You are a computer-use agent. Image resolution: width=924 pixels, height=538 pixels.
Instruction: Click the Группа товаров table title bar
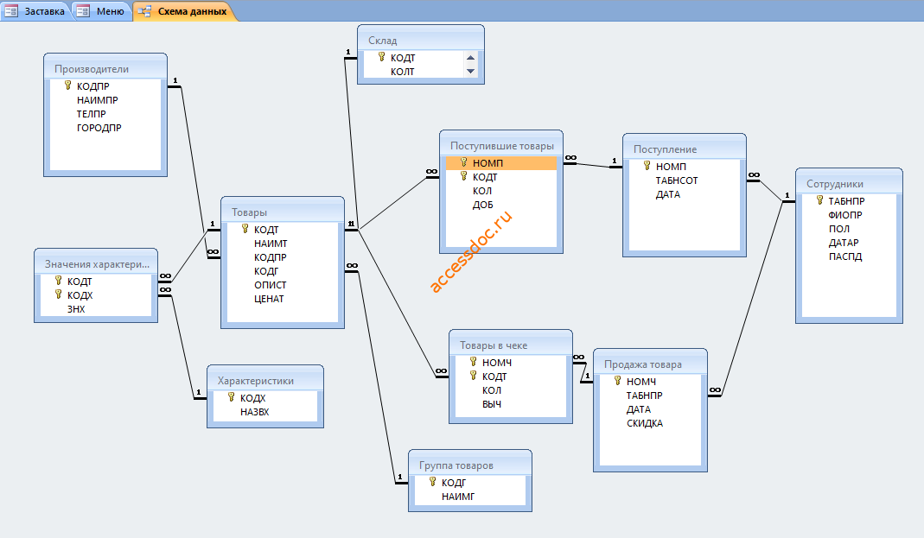coord(470,465)
